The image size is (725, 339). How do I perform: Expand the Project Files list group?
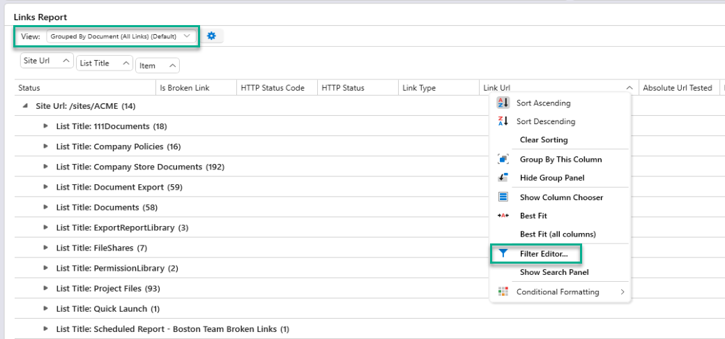pos(46,288)
